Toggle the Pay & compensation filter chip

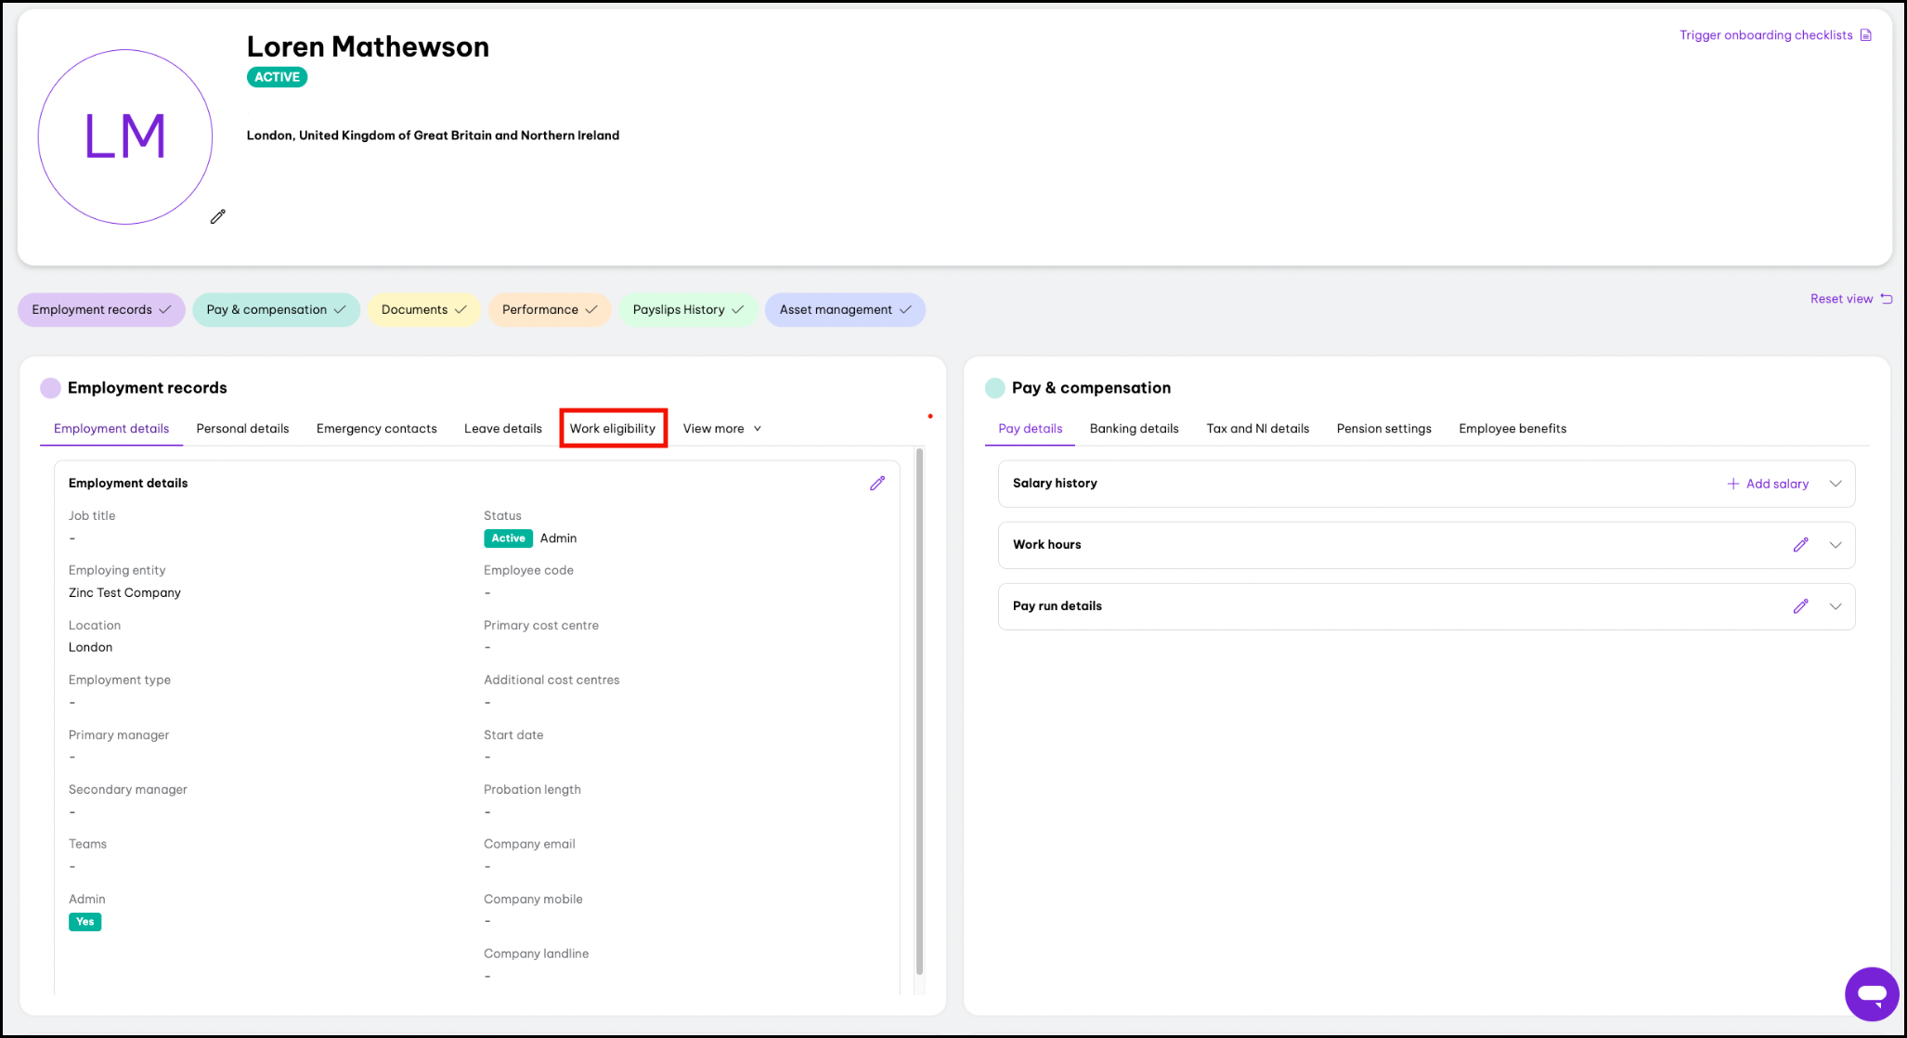[276, 310]
